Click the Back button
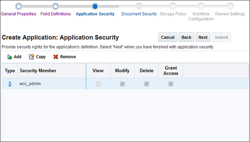Screen dimensions: 250x142 pos(186,37)
